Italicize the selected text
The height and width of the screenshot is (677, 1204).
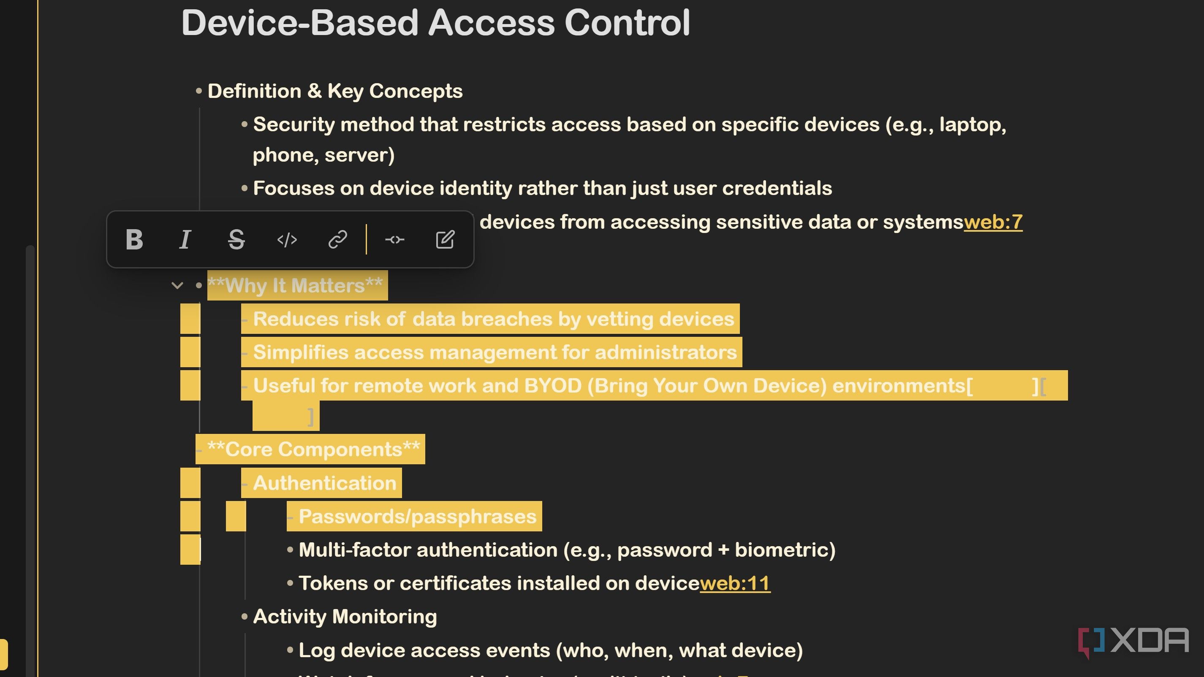(x=185, y=240)
